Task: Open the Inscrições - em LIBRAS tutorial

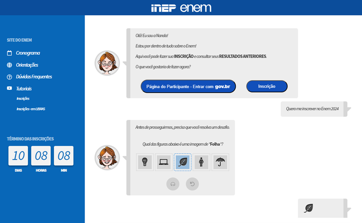Action: click(x=31, y=109)
